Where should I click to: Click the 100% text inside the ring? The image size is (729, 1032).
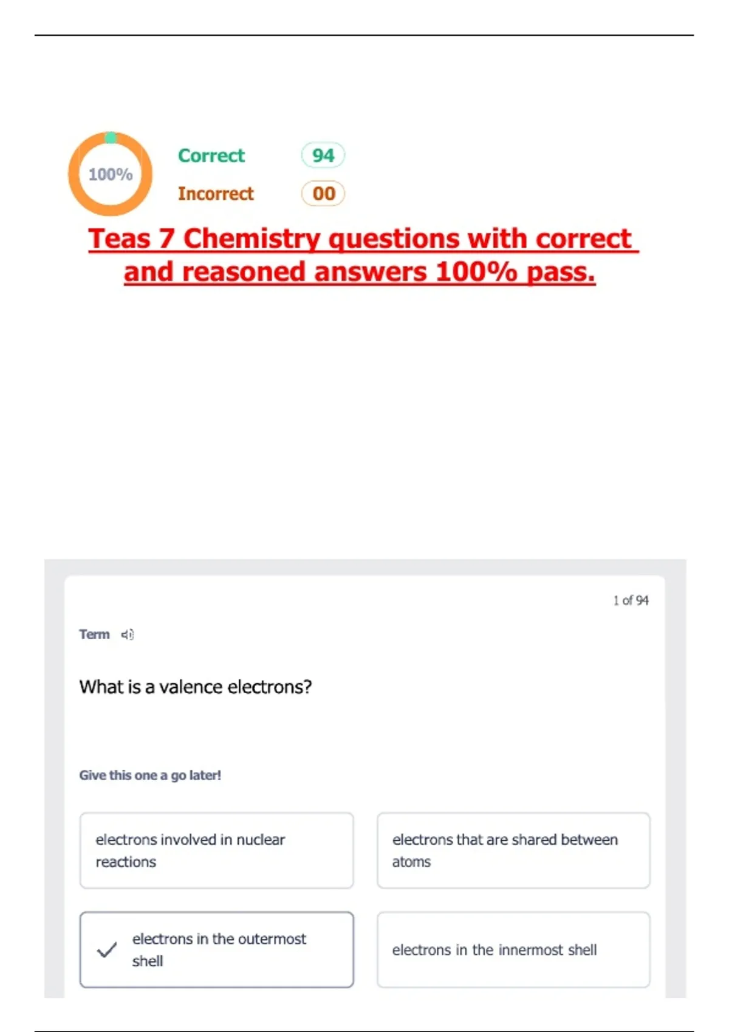click(111, 175)
